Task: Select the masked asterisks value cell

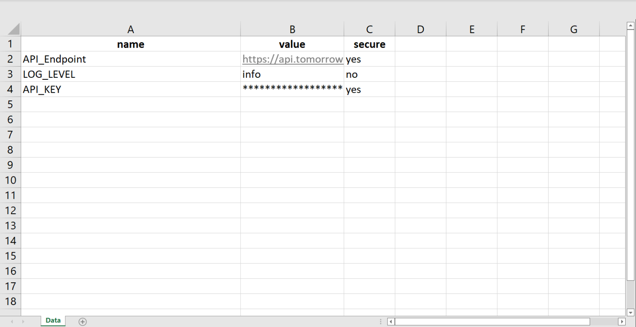Action: point(292,89)
